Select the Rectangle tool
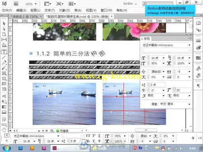The image size is (203, 152). [4, 79]
